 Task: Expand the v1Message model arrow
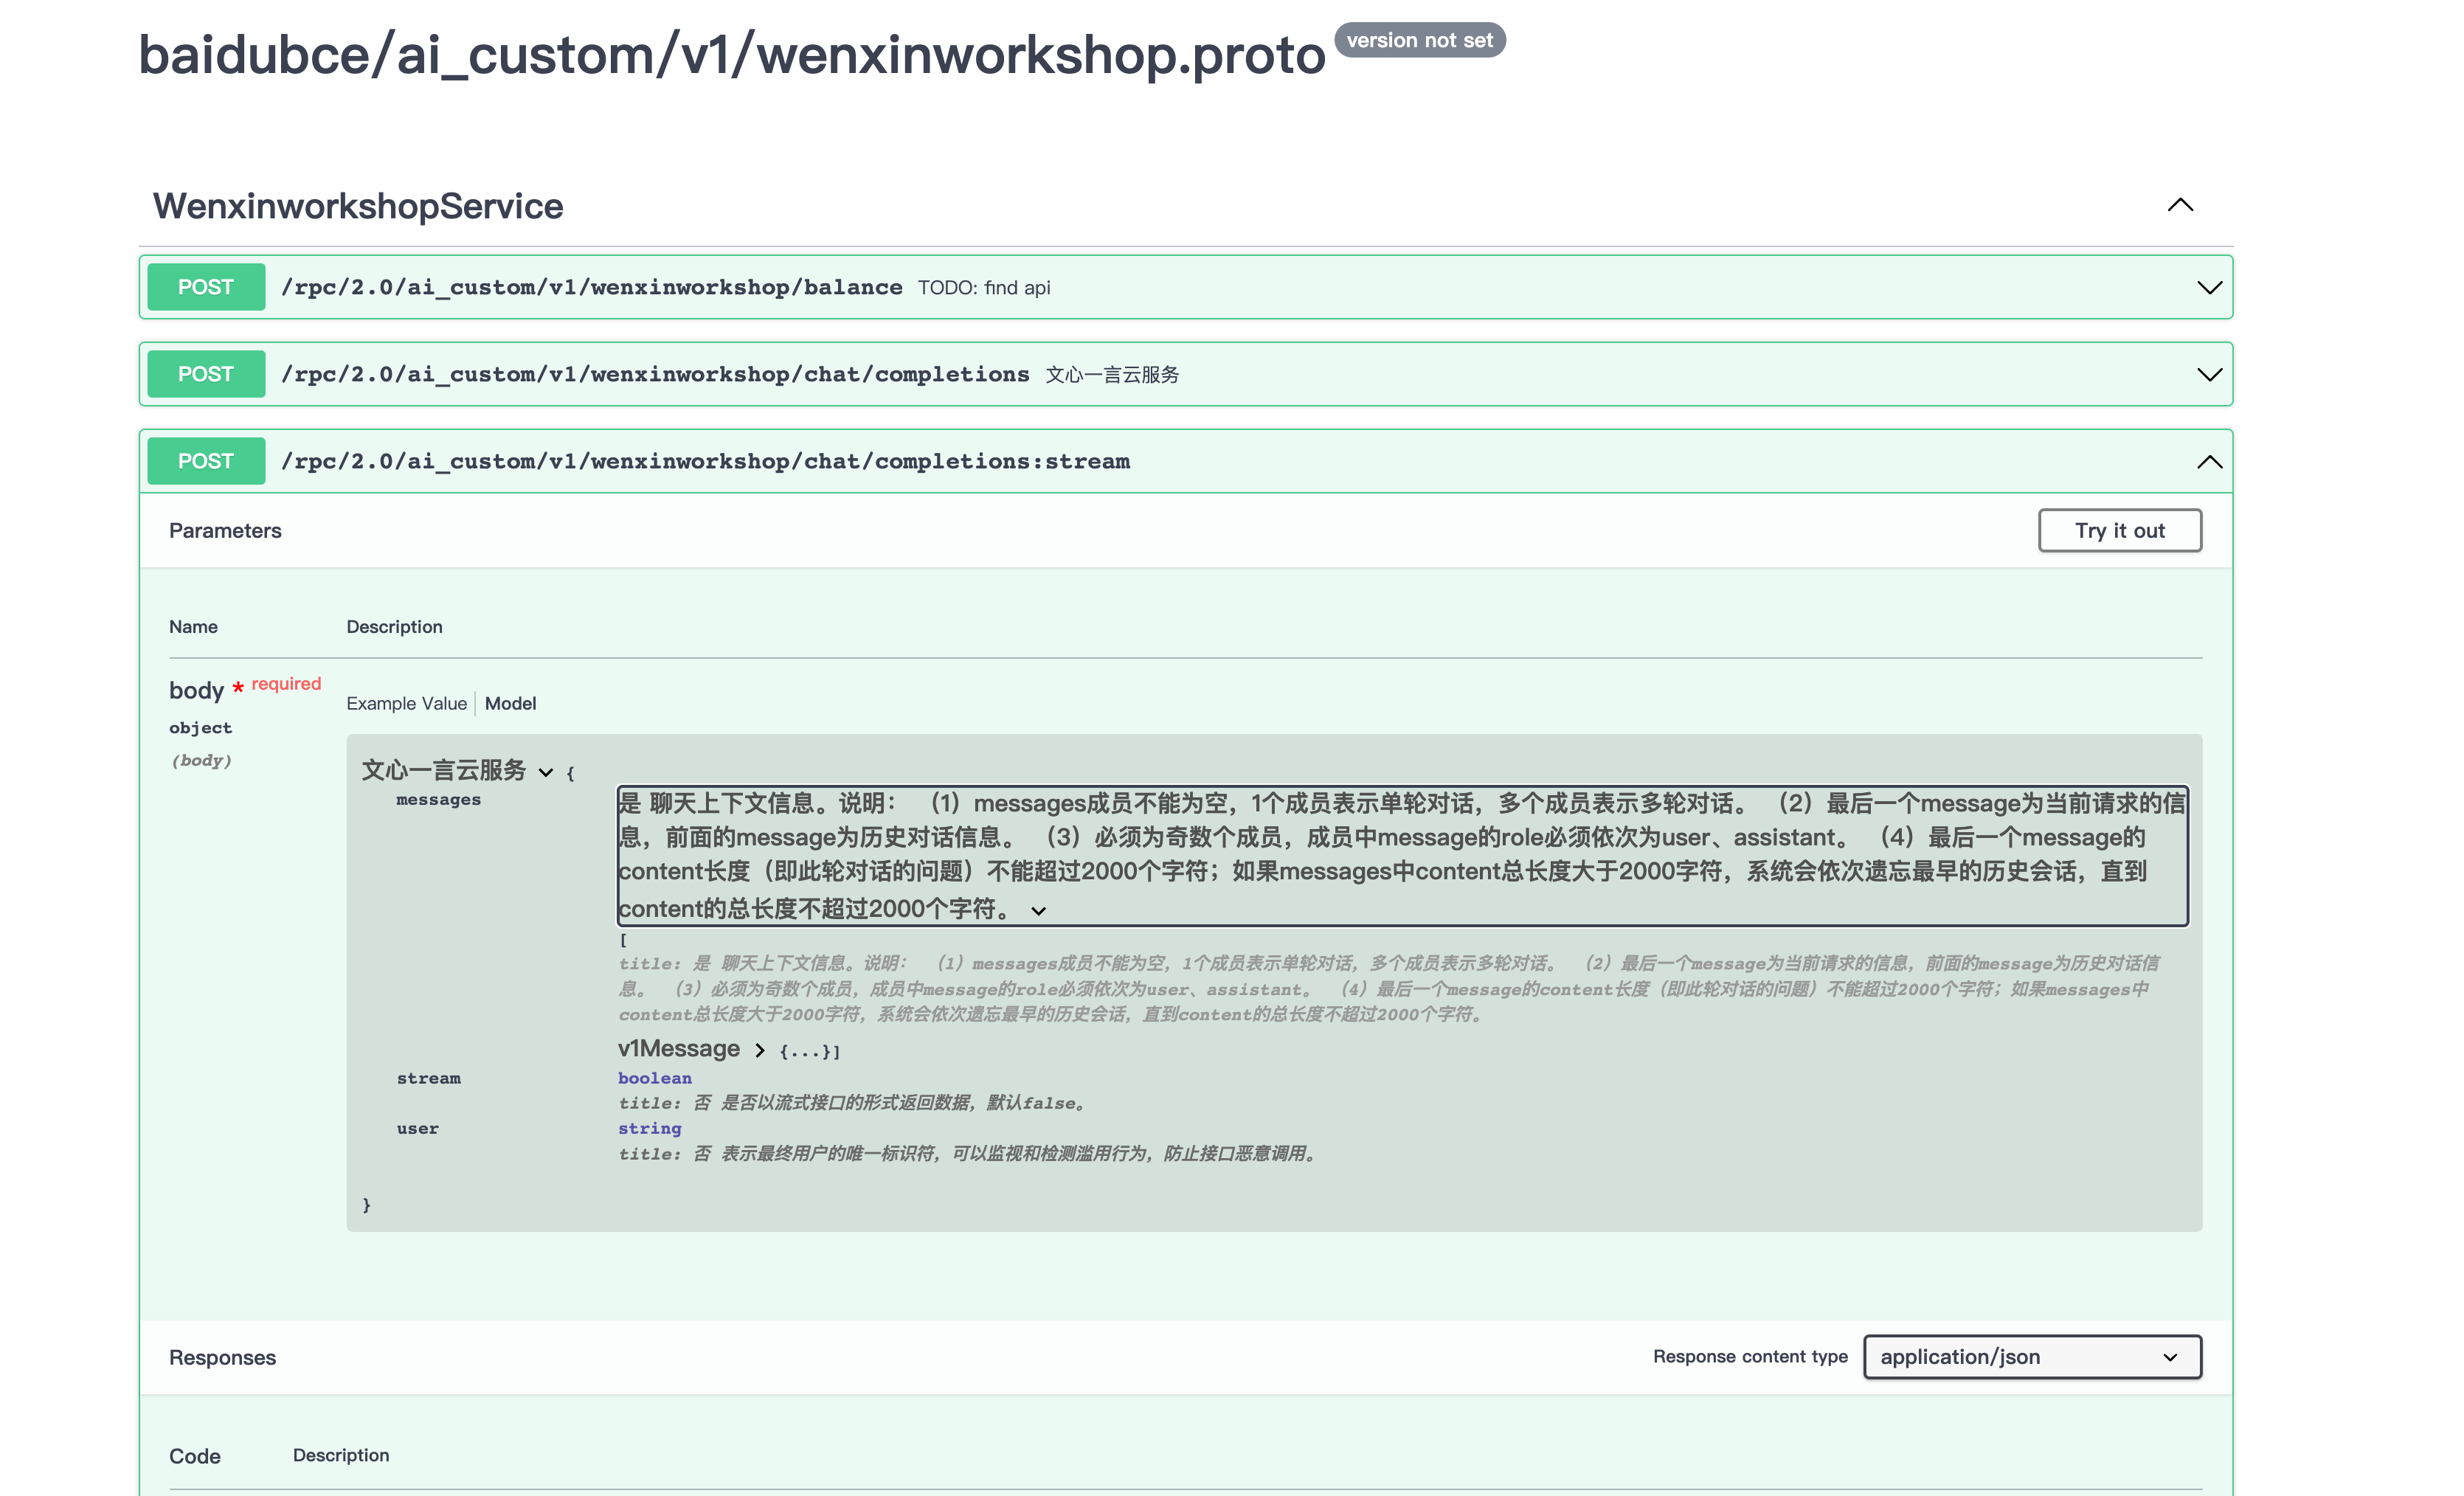[760, 1051]
